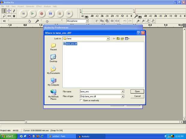Click the dialog Back arrow icon
Image resolution: width=186 pixels, height=139 pixels.
point(114,39)
